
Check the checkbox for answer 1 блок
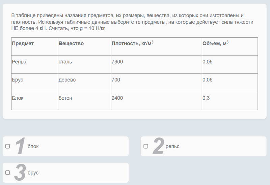8,146
